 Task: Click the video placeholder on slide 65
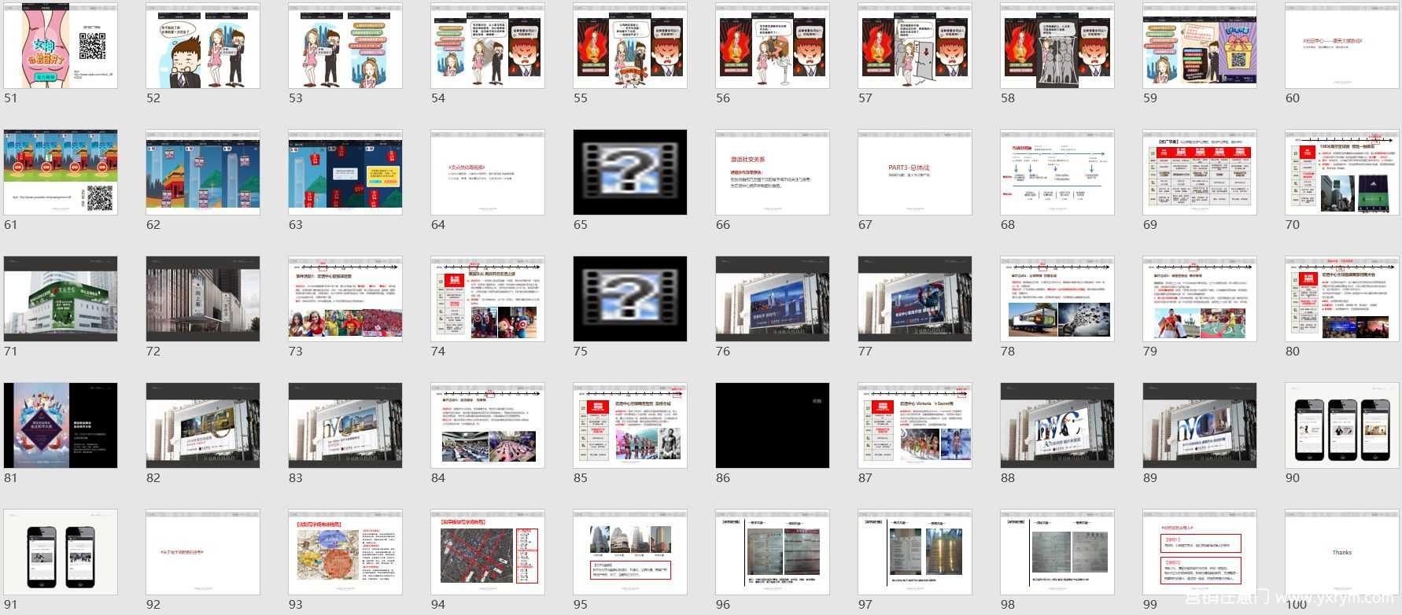629,172
